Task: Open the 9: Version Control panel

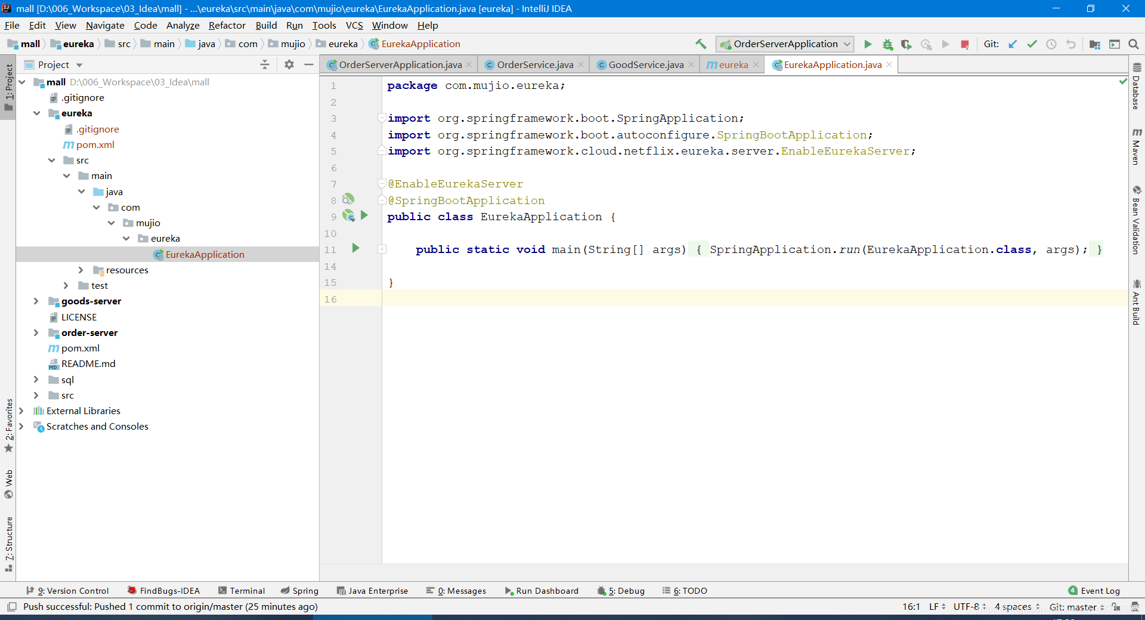Action: click(67, 591)
